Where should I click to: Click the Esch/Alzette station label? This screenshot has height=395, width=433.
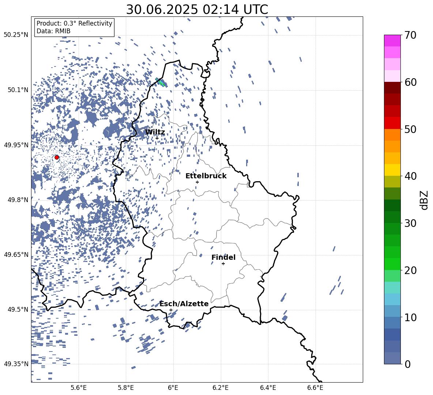pos(184,304)
